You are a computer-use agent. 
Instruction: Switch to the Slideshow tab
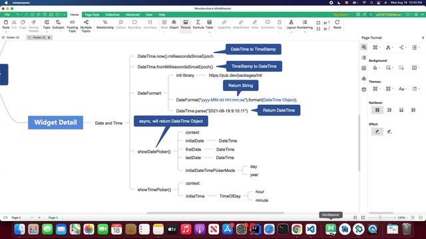point(112,15)
